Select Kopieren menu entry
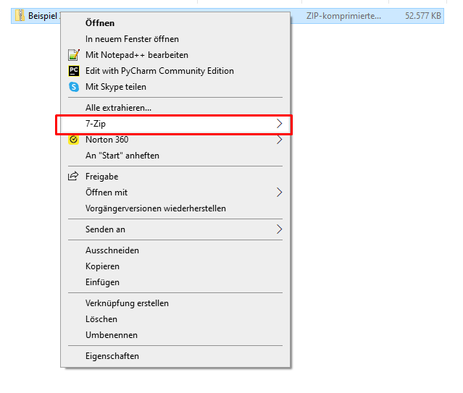 [102, 266]
